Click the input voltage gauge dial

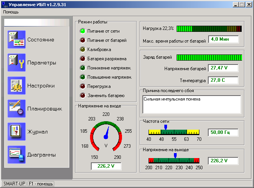pyautogui.click(x=106, y=136)
